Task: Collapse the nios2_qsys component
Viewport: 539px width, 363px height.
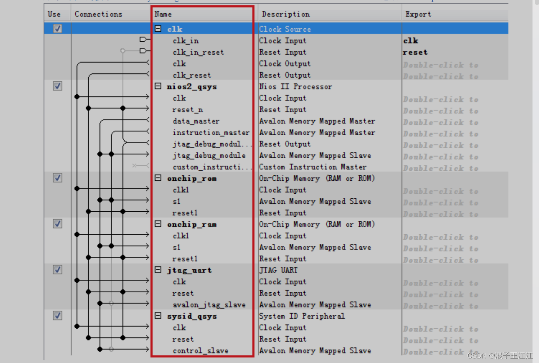Action: coord(158,86)
